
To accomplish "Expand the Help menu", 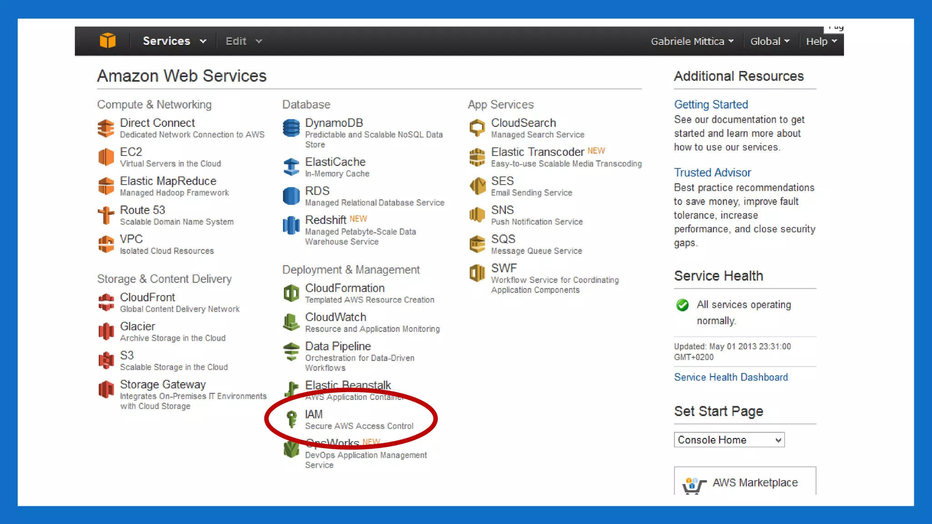I will (821, 41).
